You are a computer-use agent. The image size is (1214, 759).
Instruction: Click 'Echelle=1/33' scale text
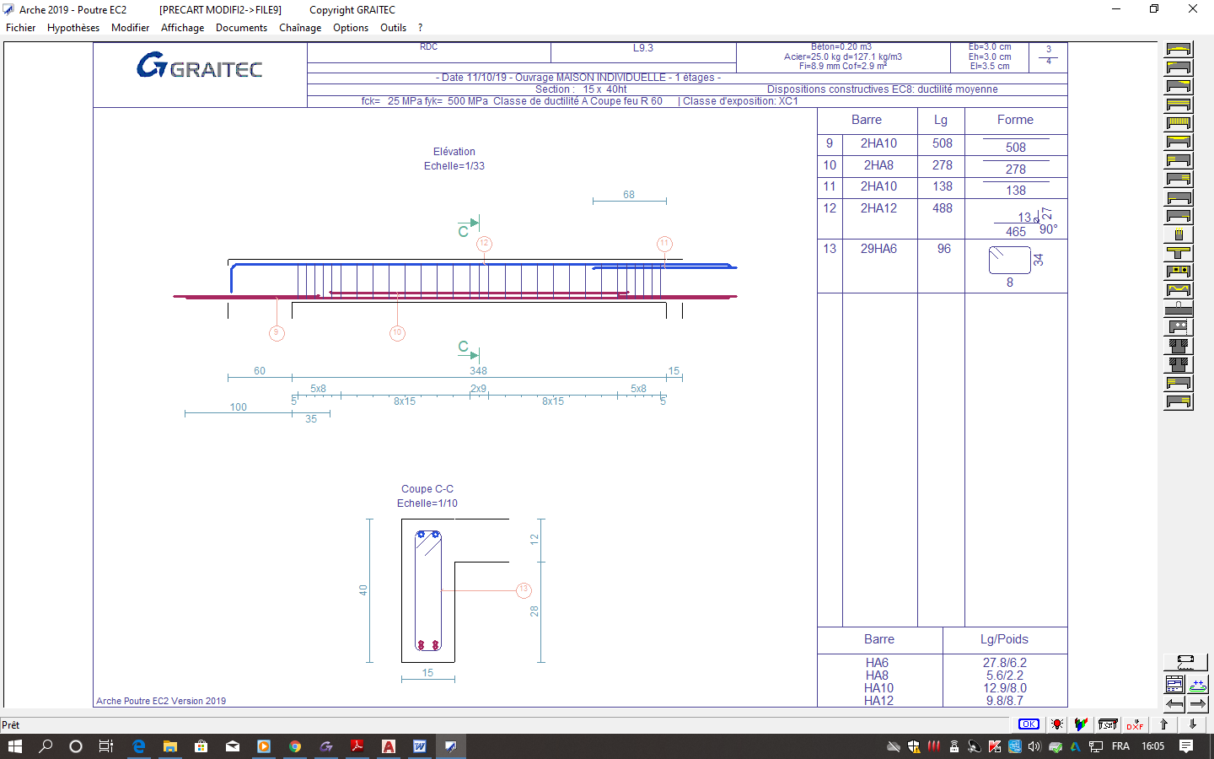pos(454,166)
